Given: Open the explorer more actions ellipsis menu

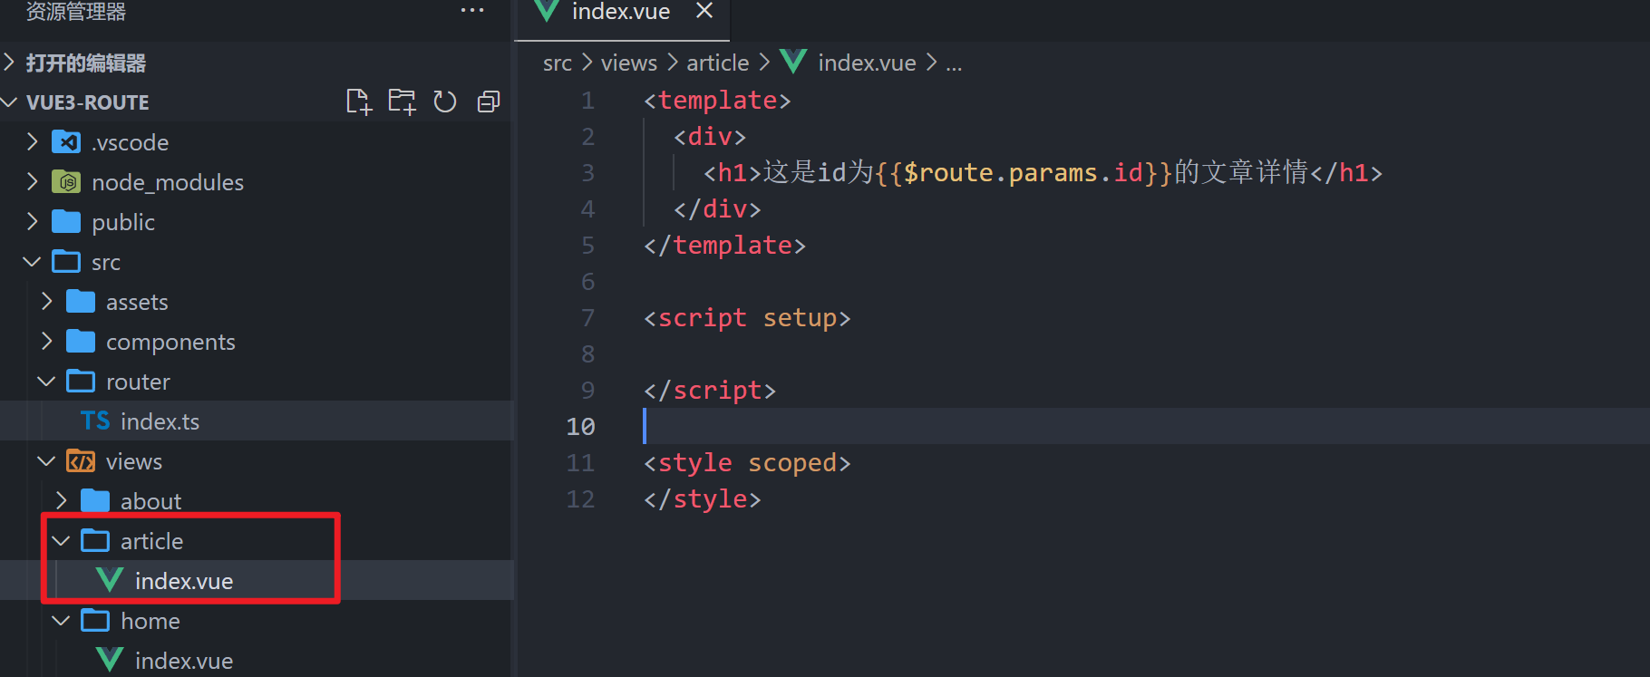Looking at the screenshot, I should pos(472,10).
